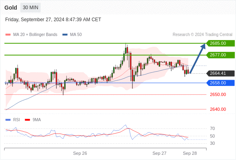Click the MA 20 + Bollinger Bands color swatch

click(x=8, y=35)
